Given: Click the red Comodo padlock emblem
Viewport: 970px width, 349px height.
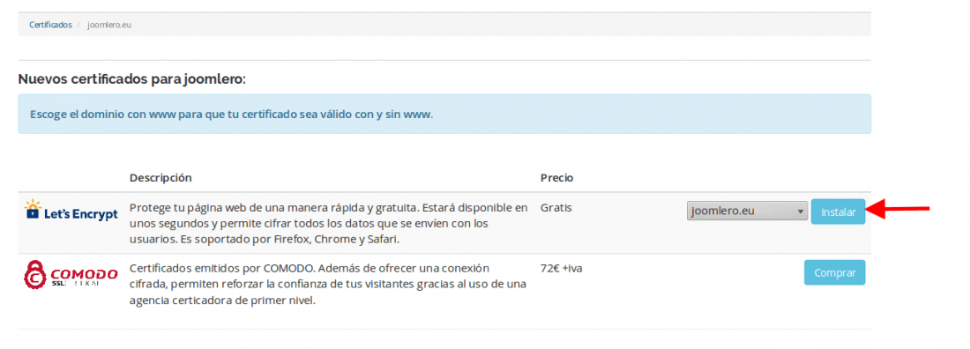Looking at the screenshot, I should (x=36, y=275).
